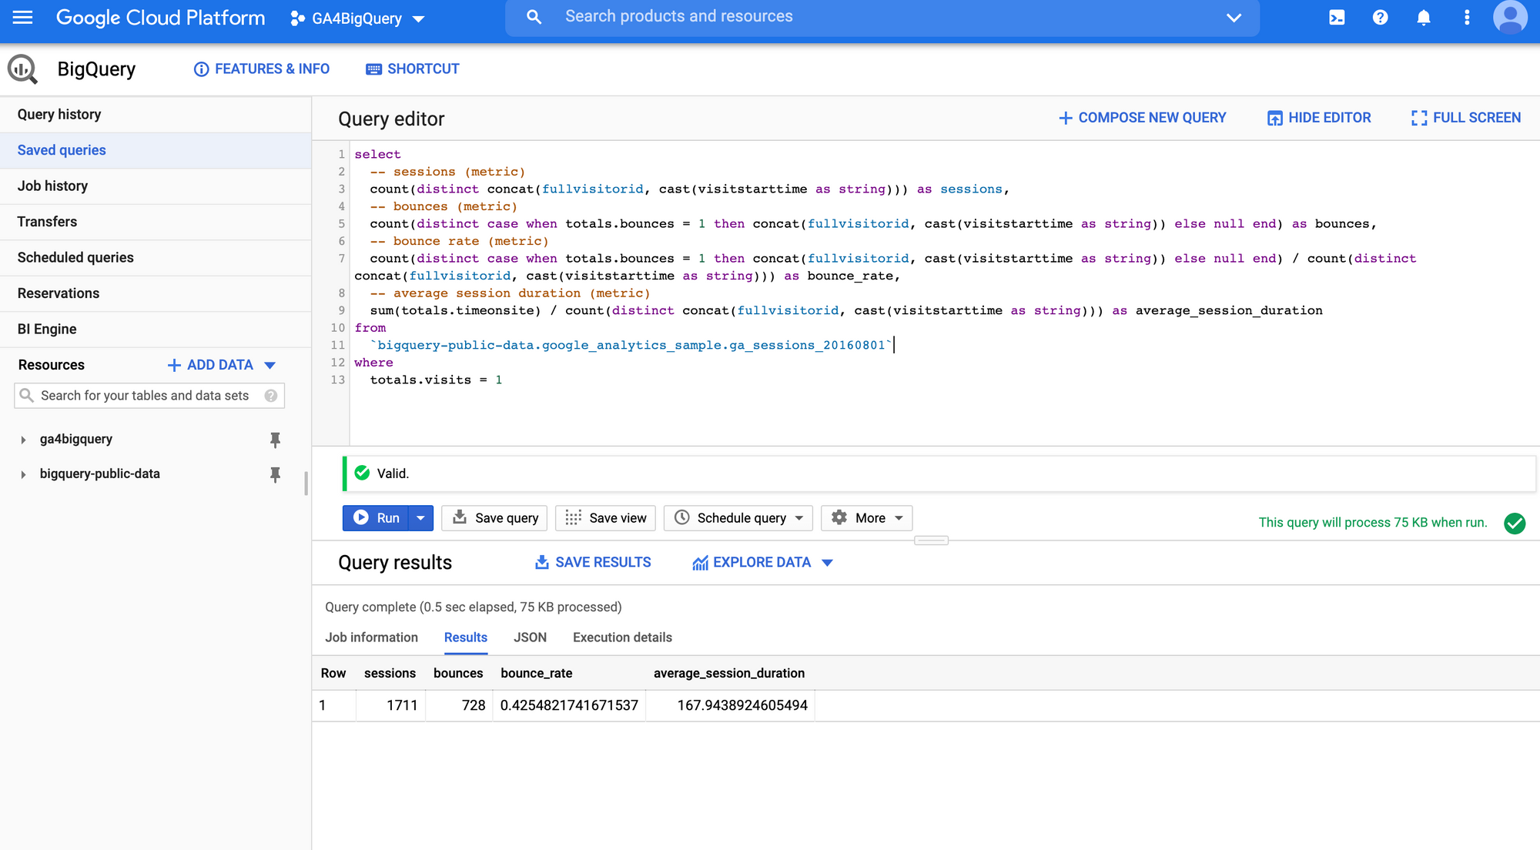Click the bounce_rate column header
1540x850 pixels.
537,673
